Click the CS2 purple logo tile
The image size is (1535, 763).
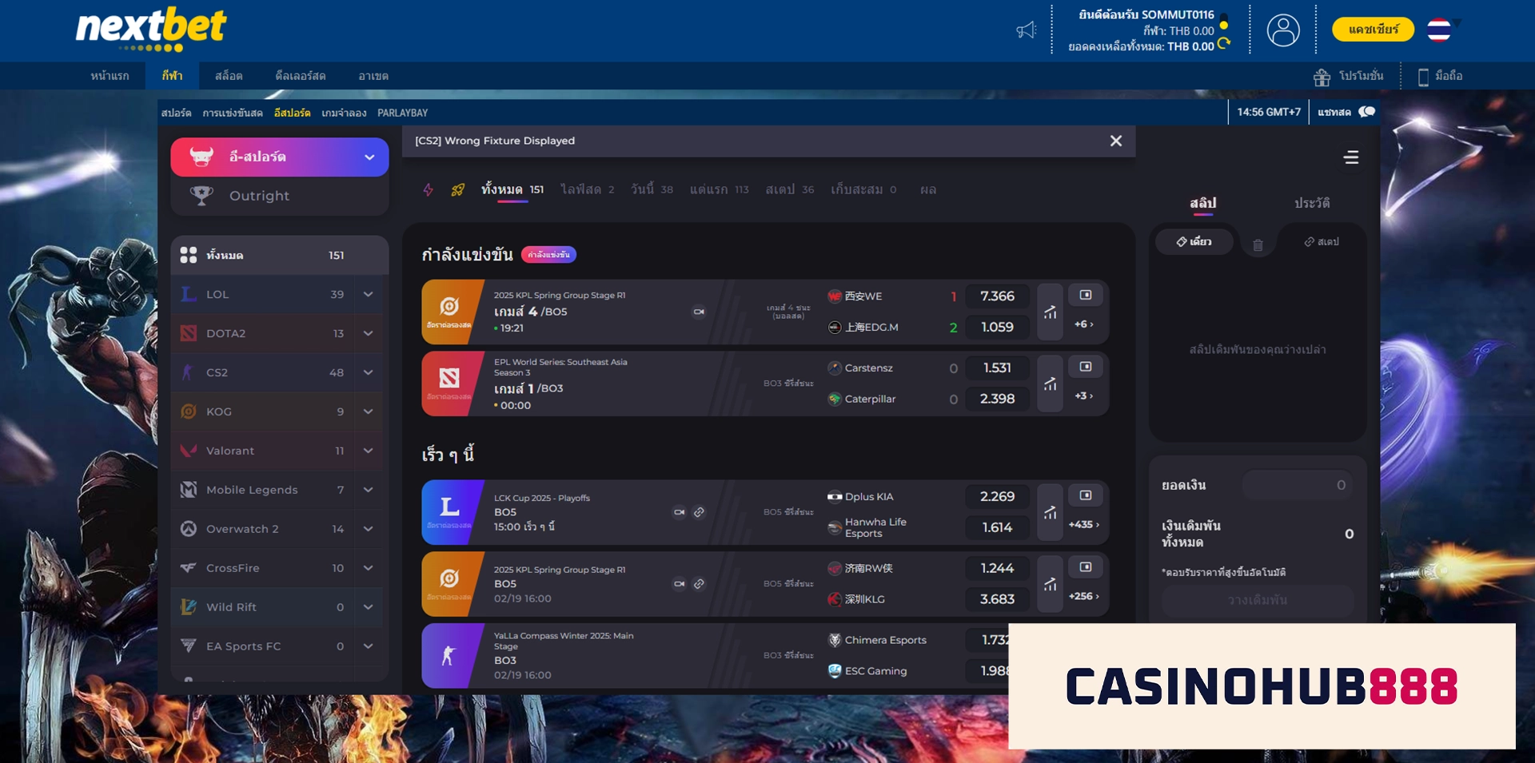pos(453,656)
